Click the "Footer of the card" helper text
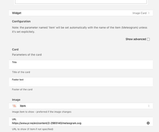 22,89
